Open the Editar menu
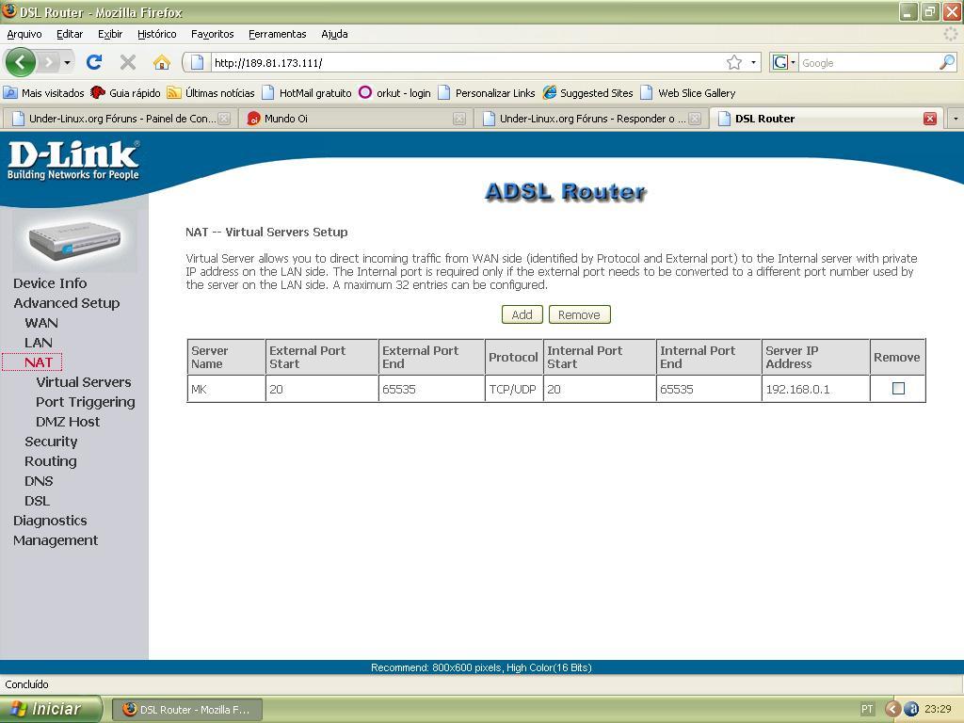This screenshot has width=964, height=723. click(70, 34)
